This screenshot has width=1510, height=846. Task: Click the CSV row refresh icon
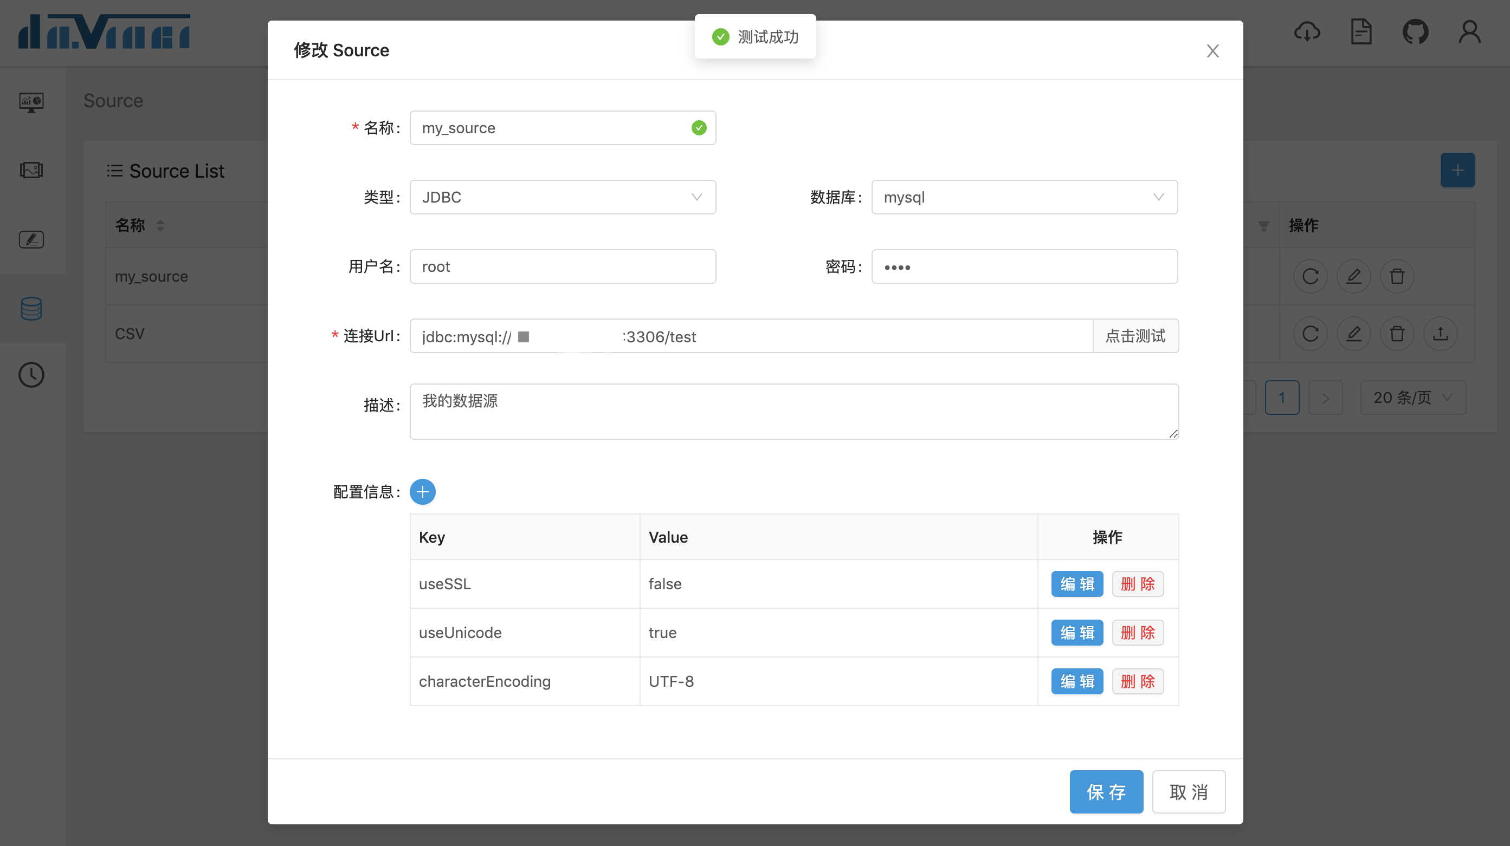[1310, 334]
